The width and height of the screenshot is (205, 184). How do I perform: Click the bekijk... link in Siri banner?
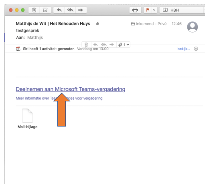[x=184, y=49]
